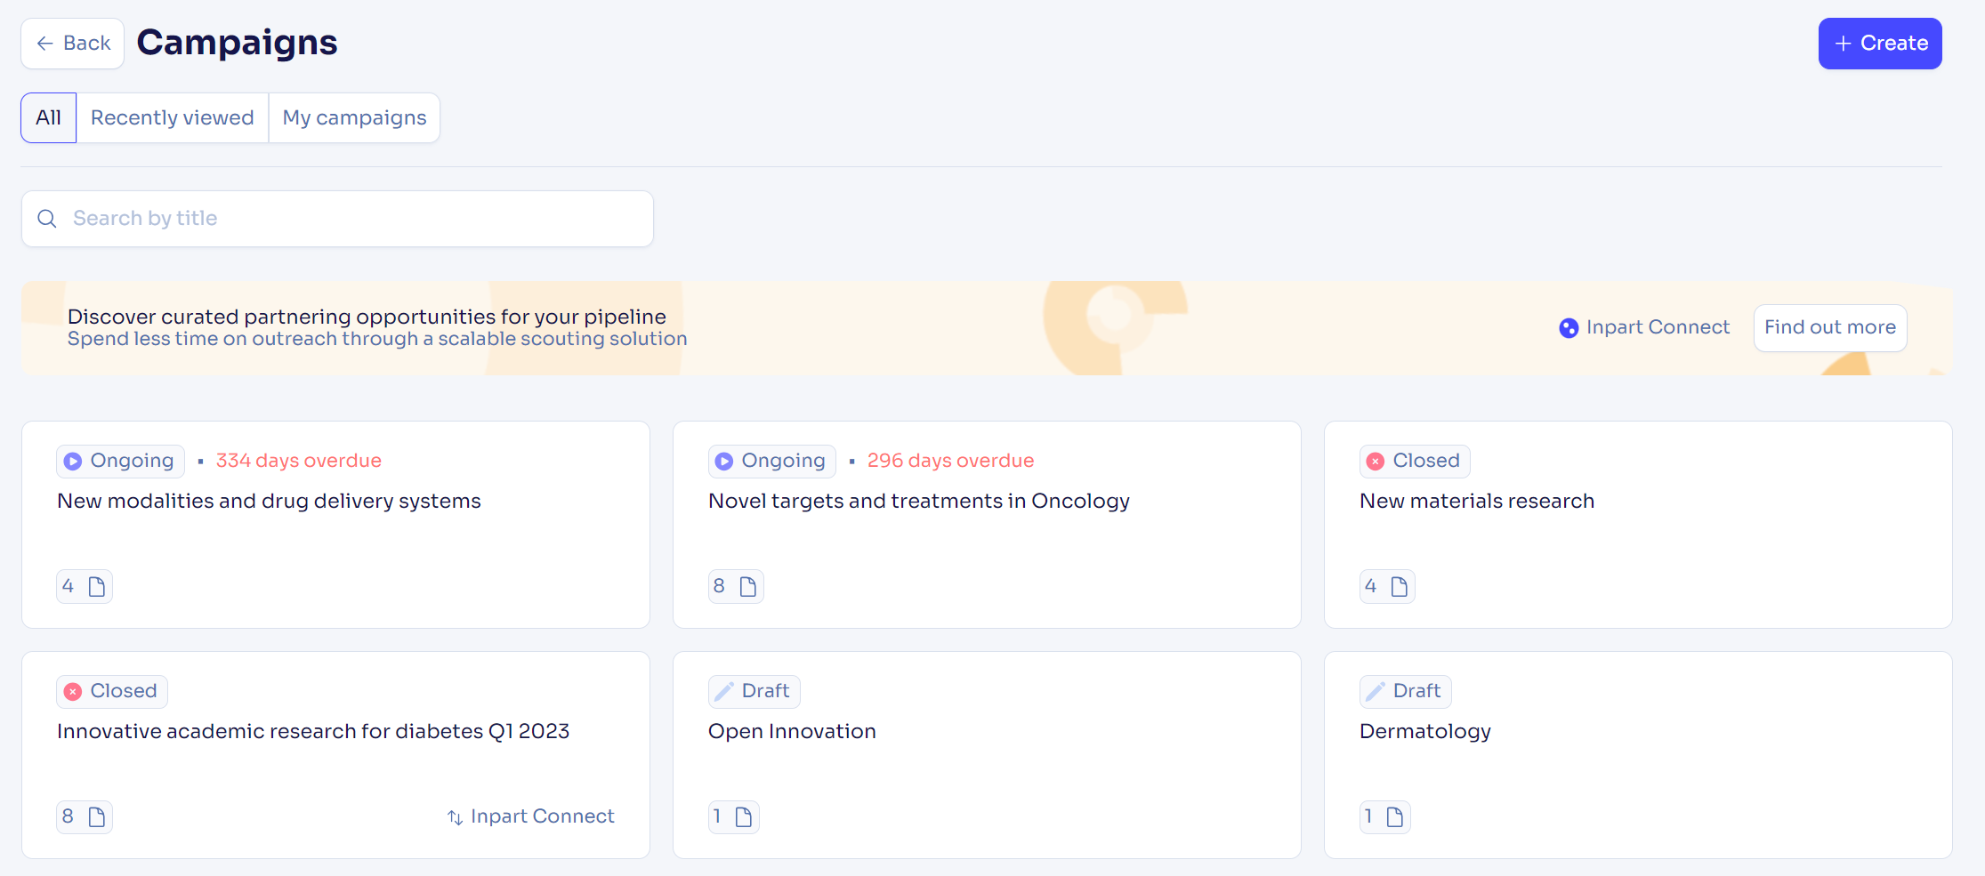This screenshot has height=876, width=1985.
Task: Focus the Search by title field
Action: click(x=337, y=219)
